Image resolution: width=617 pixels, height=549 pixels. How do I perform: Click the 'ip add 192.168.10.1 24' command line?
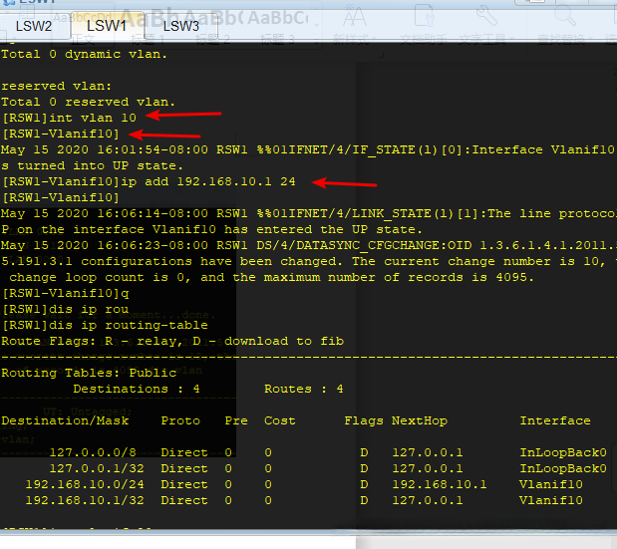[150, 181]
